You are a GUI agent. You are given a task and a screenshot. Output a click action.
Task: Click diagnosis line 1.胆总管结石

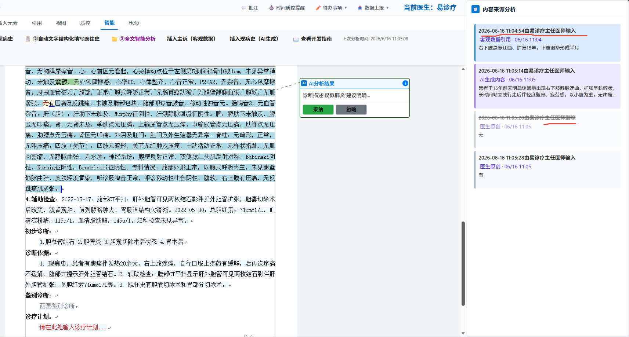(x=57, y=242)
